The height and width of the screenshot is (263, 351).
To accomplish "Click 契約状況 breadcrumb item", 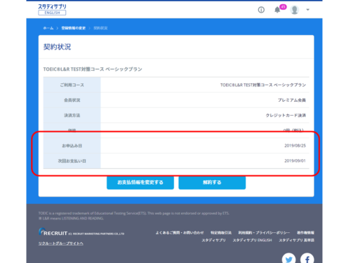I will (x=100, y=28).
